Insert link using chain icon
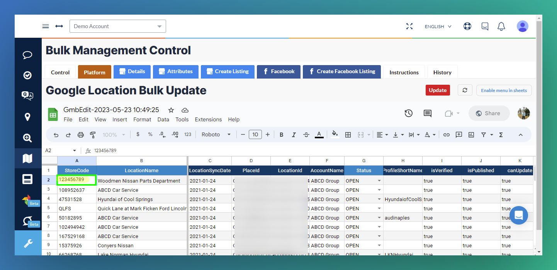The height and width of the screenshot is (270, 557). click(x=447, y=135)
